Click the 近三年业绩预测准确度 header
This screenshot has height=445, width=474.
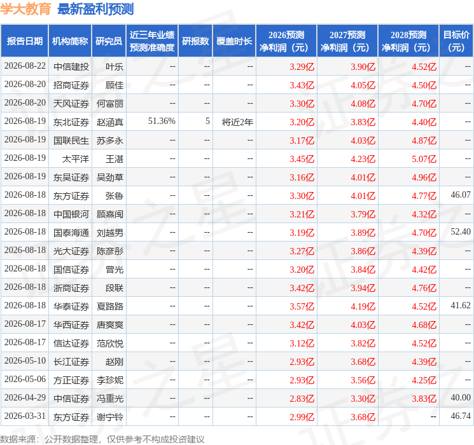coord(152,41)
